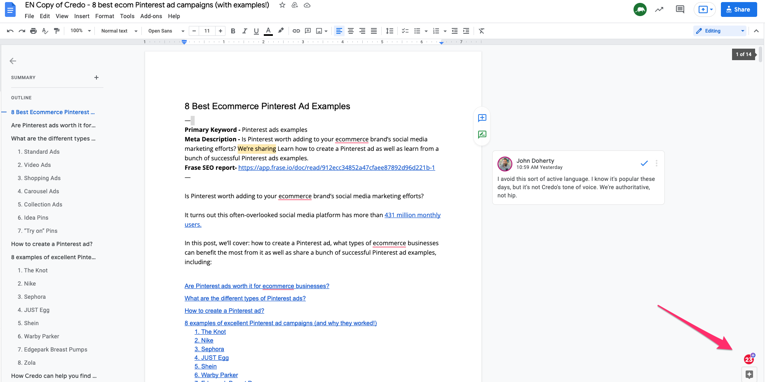
Task: Open the insert link tool
Action: tap(296, 30)
